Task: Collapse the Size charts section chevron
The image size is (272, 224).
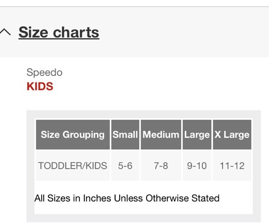Action: pyautogui.click(x=5, y=32)
